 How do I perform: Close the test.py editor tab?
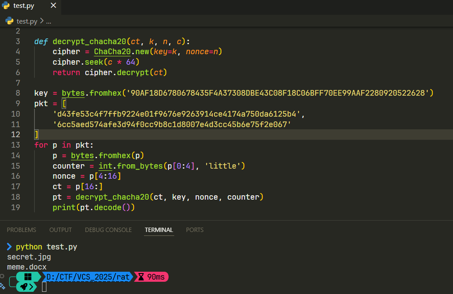(53, 6)
